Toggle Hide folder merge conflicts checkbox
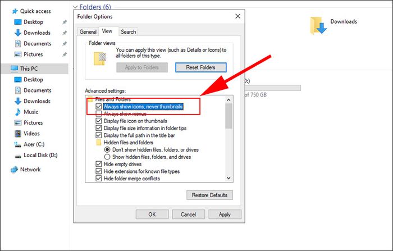 coord(99,179)
